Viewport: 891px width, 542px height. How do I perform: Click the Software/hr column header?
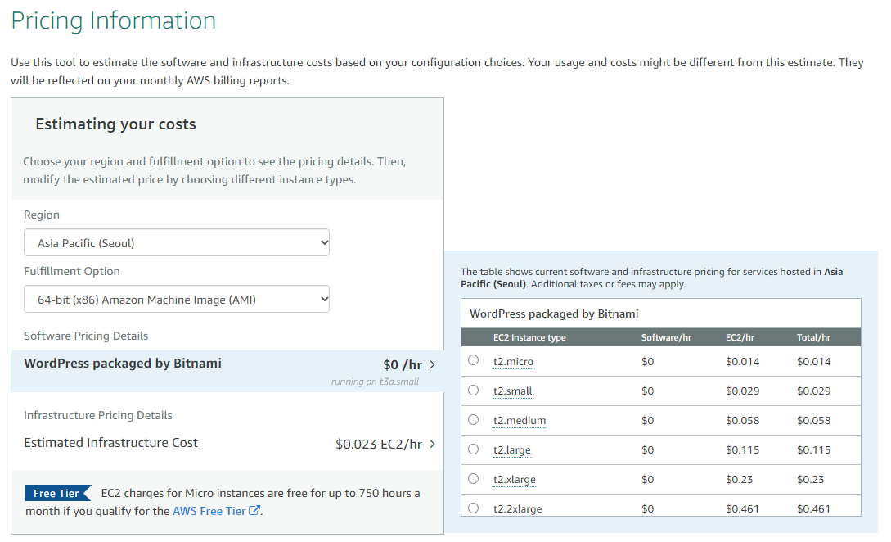pos(667,337)
